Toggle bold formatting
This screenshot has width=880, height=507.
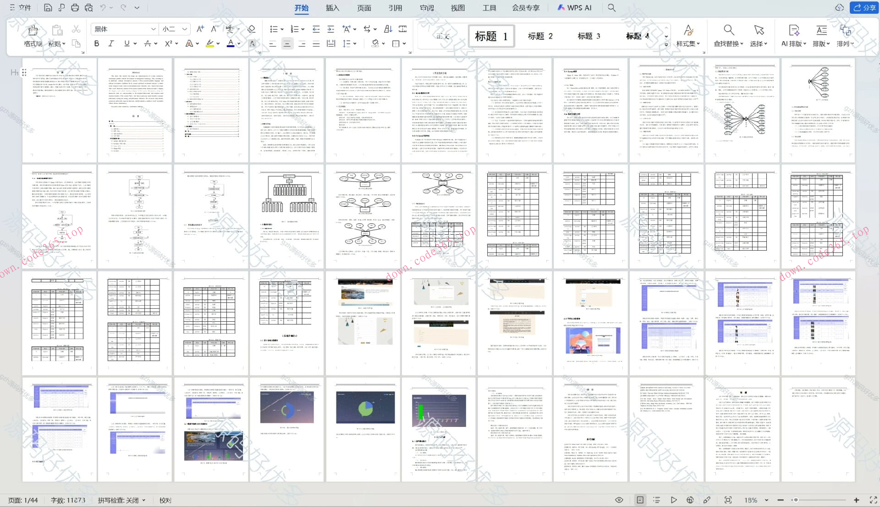coord(96,43)
